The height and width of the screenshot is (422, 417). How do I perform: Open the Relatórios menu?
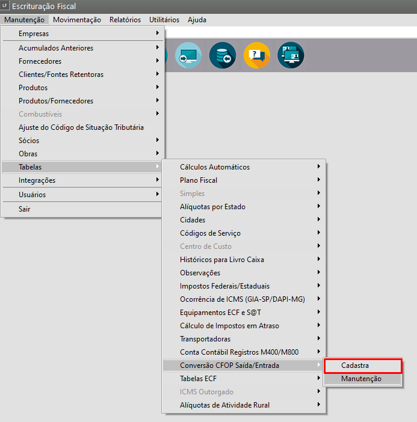tap(125, 20)
